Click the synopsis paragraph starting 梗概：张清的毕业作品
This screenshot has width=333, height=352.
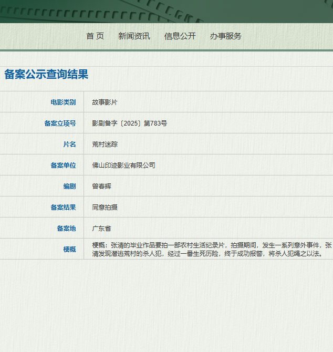pyautogui.click(x=212, y=250)
